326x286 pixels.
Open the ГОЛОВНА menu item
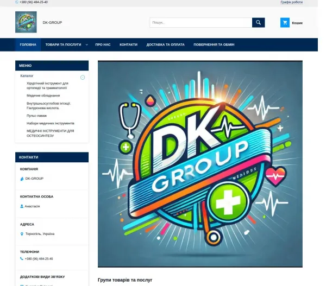coord(28,45)
